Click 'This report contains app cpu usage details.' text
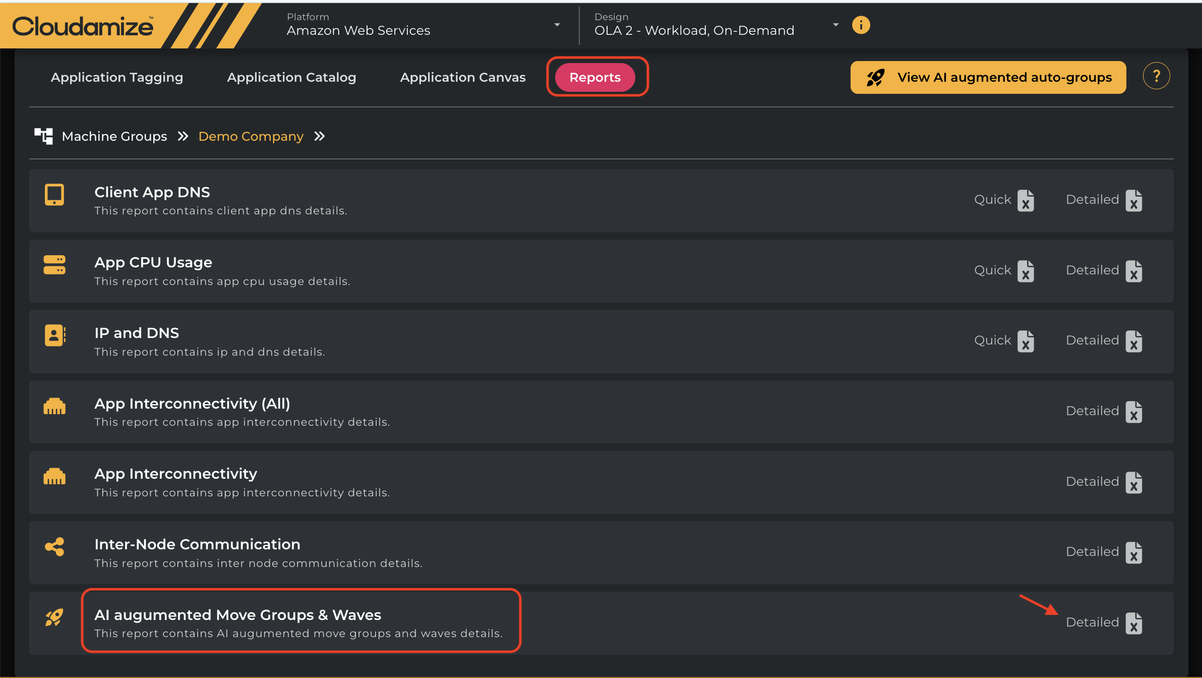The height and width of the screenshot is (678, 1202). 222,281
